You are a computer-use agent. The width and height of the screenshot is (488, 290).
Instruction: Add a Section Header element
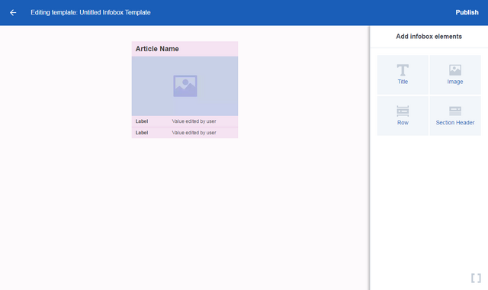pyautogui.click(x=455, y=115)
